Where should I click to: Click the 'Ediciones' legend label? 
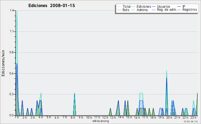(144, 6)
